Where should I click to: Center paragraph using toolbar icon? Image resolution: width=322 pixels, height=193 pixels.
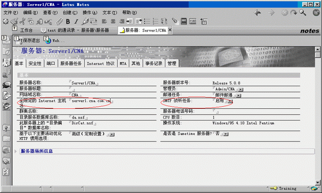(113, 21)
